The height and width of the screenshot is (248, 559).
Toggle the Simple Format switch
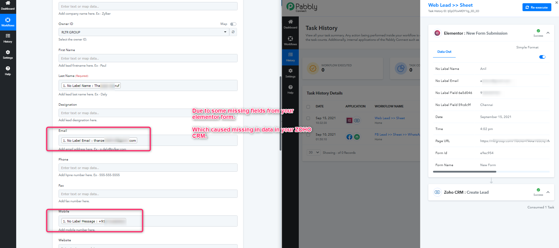coord(542,57)
